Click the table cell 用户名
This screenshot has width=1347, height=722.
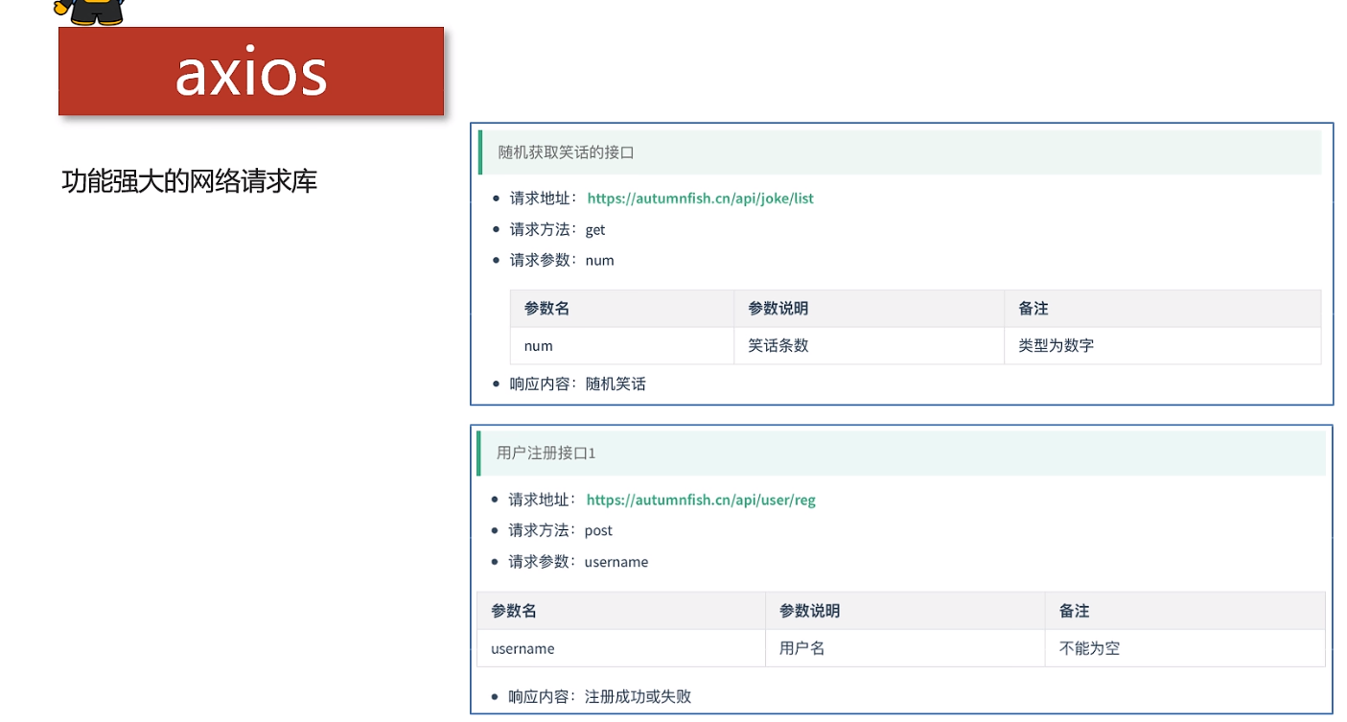pyautogui.click(x=905, y=648)
